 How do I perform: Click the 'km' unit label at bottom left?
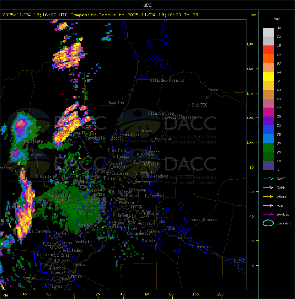5,295
